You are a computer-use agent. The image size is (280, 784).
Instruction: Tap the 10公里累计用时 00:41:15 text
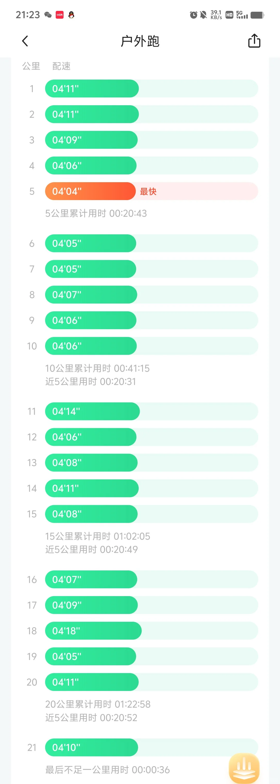(97, 368)
